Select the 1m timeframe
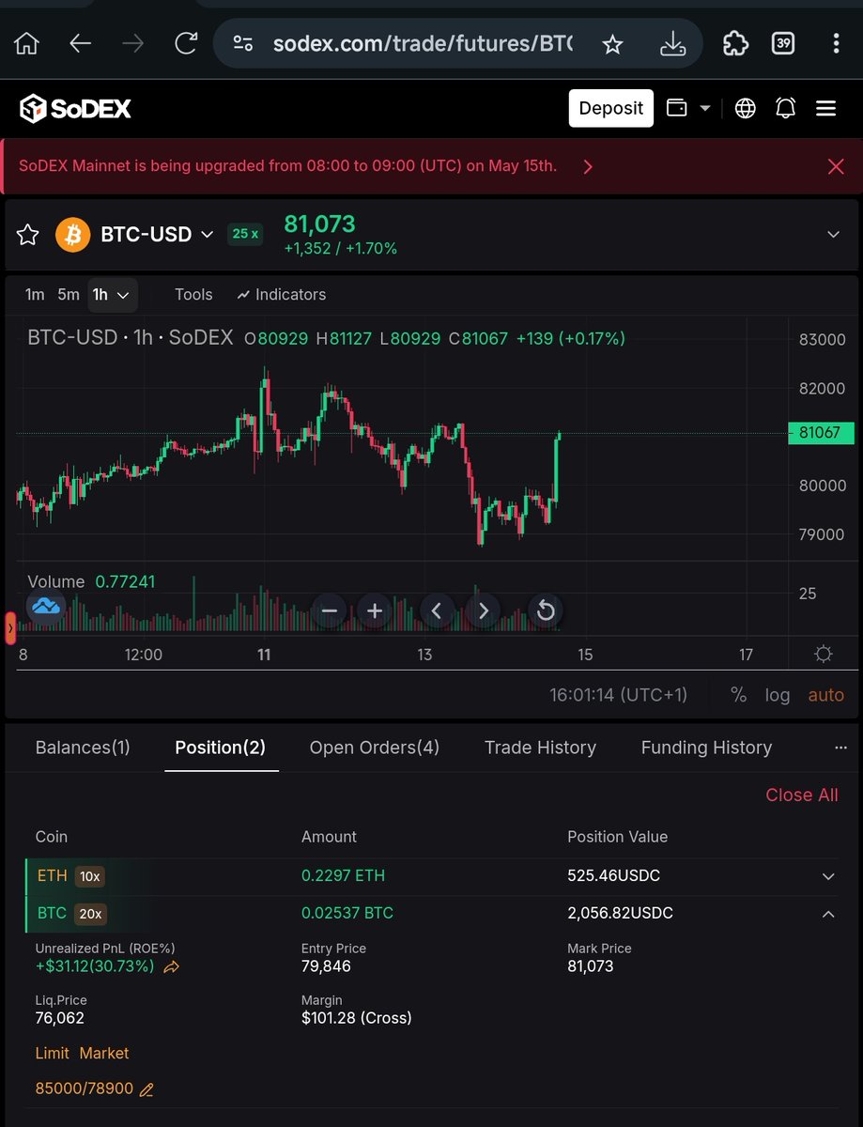Viewport: 863px width, 1127px height. point(35,295)
